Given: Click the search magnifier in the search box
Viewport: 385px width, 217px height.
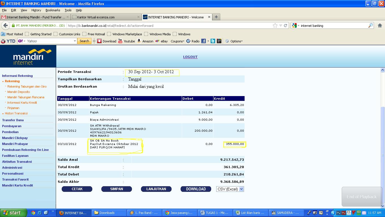Looking at the screenshot, I should pyautogui.click(x=371, y=25).
